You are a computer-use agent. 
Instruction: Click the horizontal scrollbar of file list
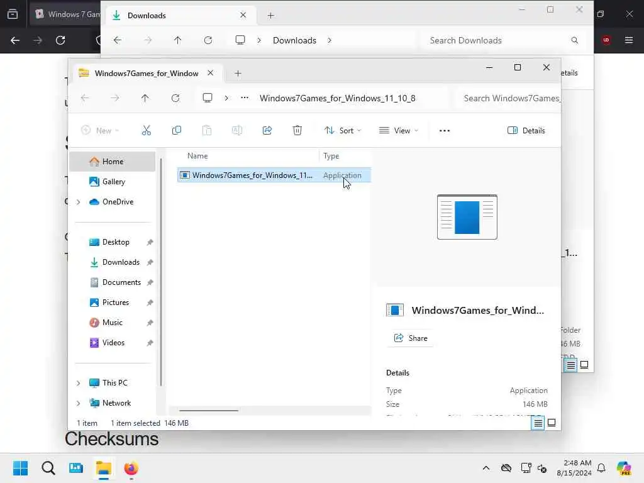point(209,410)
